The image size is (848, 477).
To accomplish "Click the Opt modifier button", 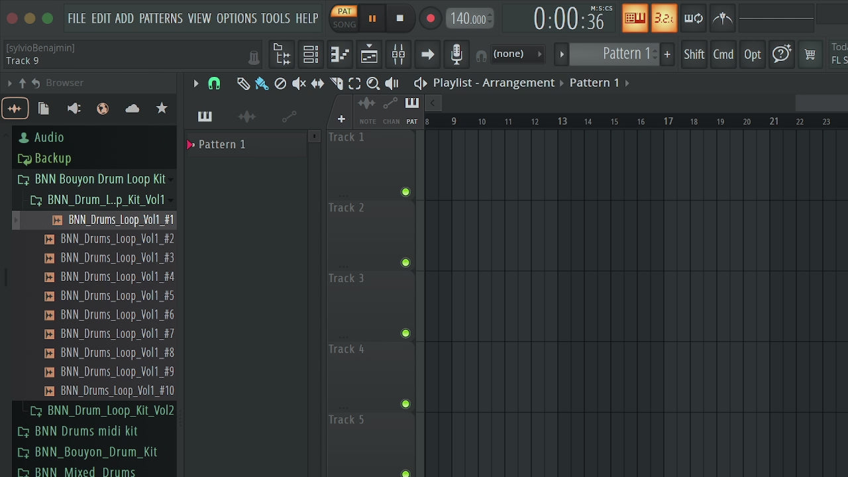I will 752,54.
